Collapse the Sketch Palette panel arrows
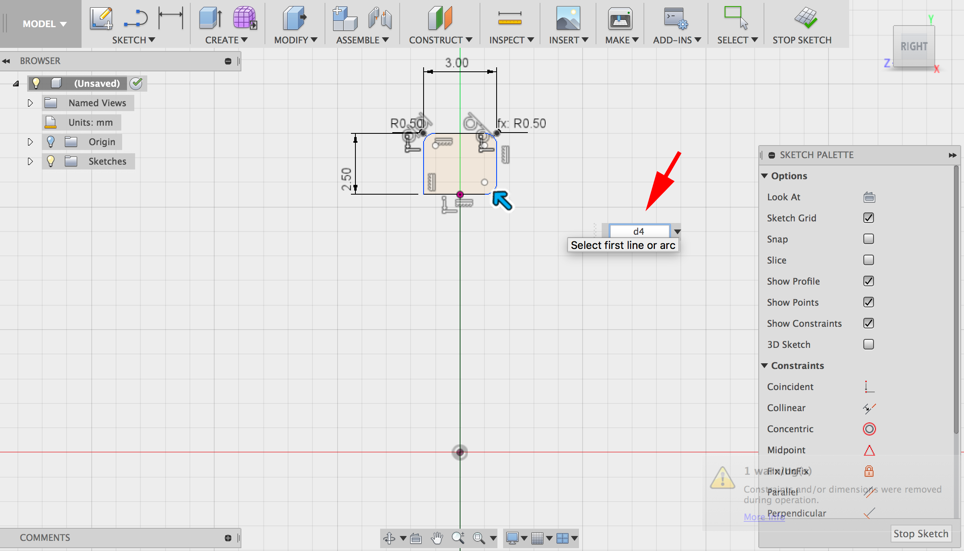 tap(953, 155)
